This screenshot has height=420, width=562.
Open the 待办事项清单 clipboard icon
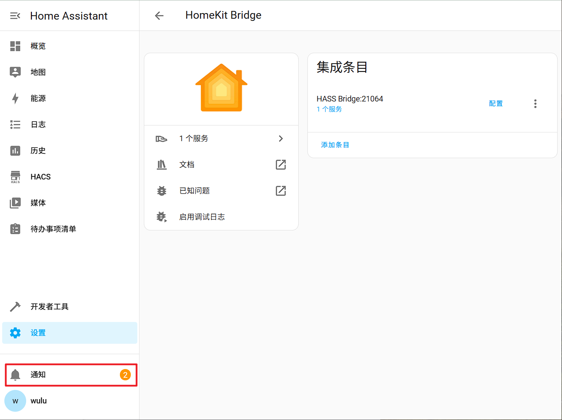click(15, 229)
